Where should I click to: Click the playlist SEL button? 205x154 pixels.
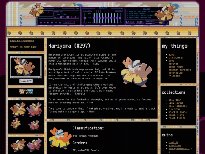coord(138,22)
